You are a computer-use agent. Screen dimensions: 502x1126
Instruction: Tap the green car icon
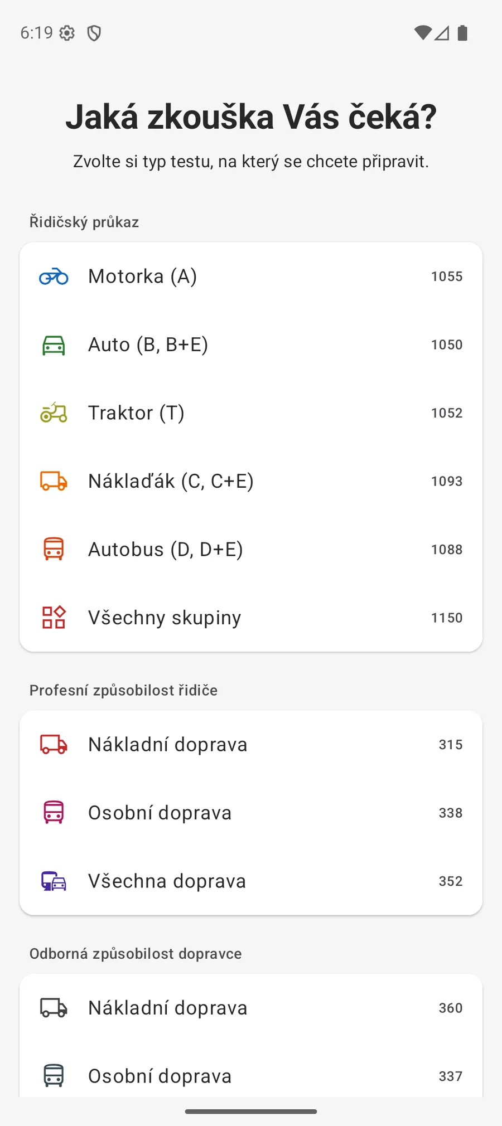54,345
